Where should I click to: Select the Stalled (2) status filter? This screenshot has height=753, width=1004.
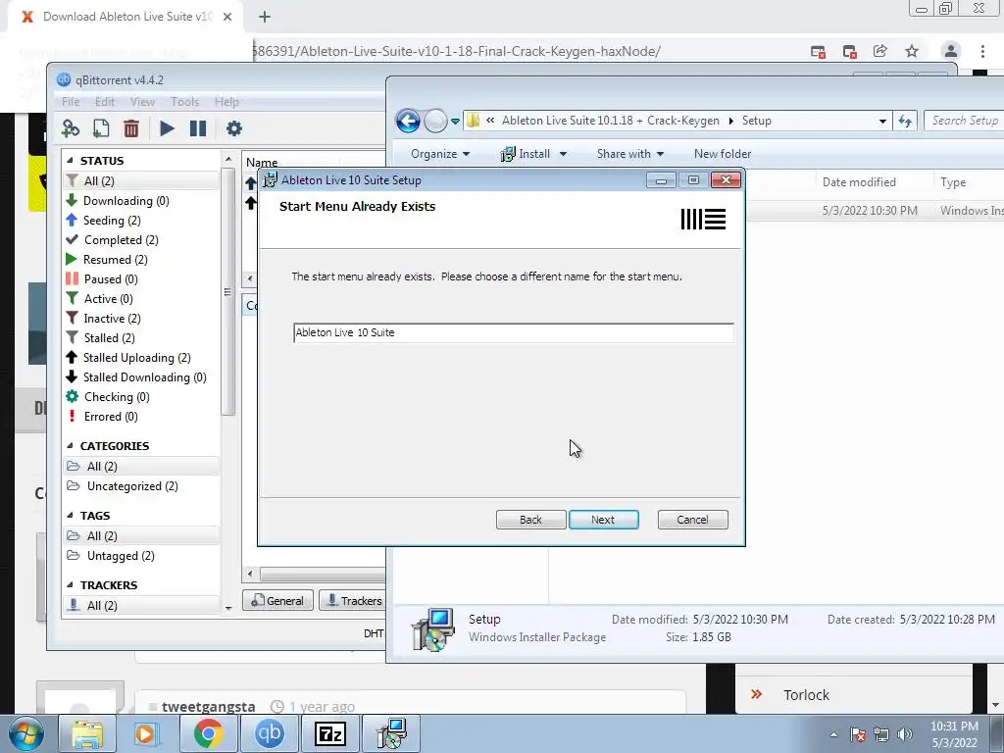click(110, 338)
